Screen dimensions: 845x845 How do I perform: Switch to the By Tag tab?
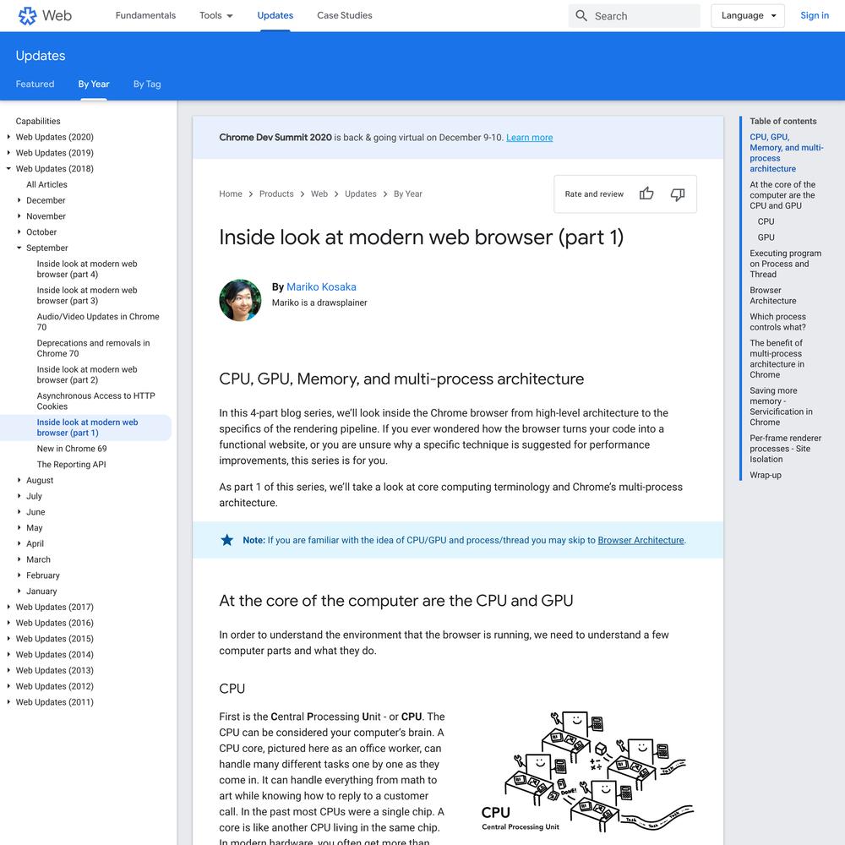147,84
